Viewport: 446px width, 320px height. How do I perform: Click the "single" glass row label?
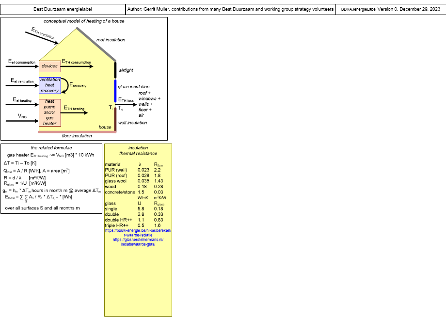point(111,209)
